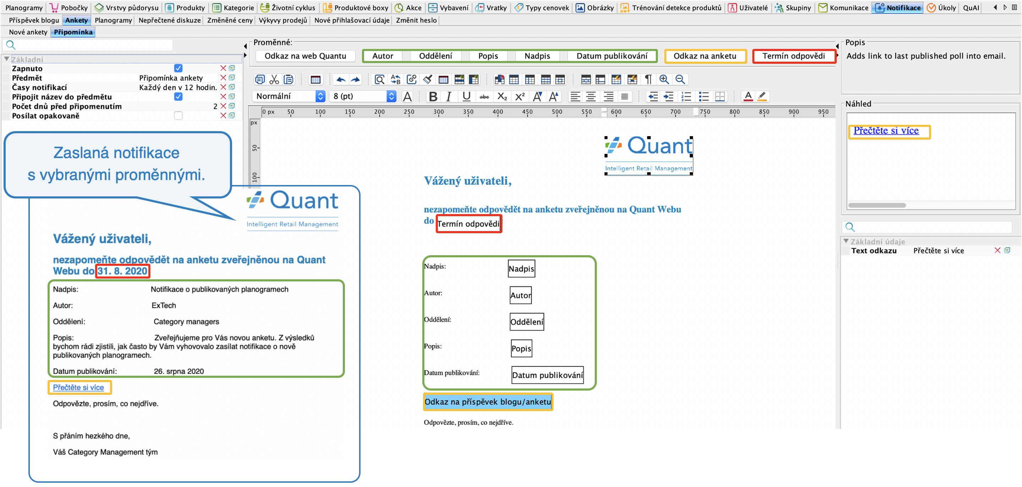
Task: Switch to the Komunikace tab
Action: 844,7
